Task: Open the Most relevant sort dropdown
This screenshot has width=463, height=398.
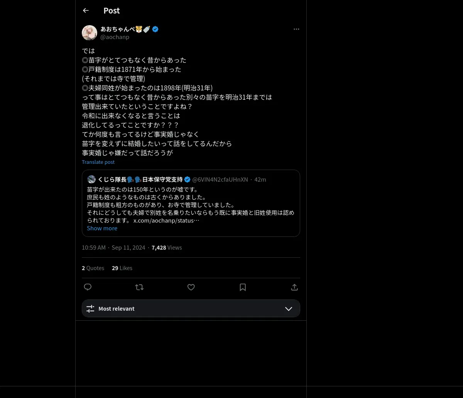Action: (191, 308)
